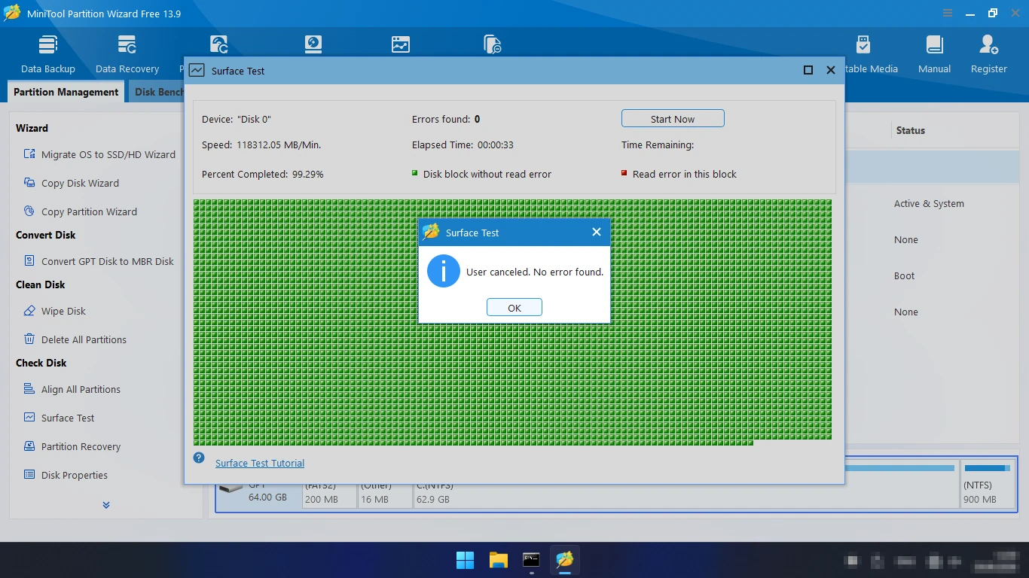This screenshot has height=578, width=1029.
Task: Open Data Recovery tool
Action: point(127,54)
